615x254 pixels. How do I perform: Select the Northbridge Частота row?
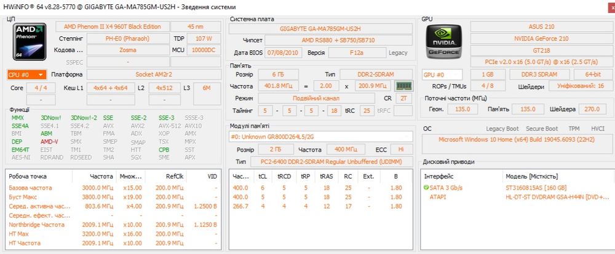[x=113, y=225]
